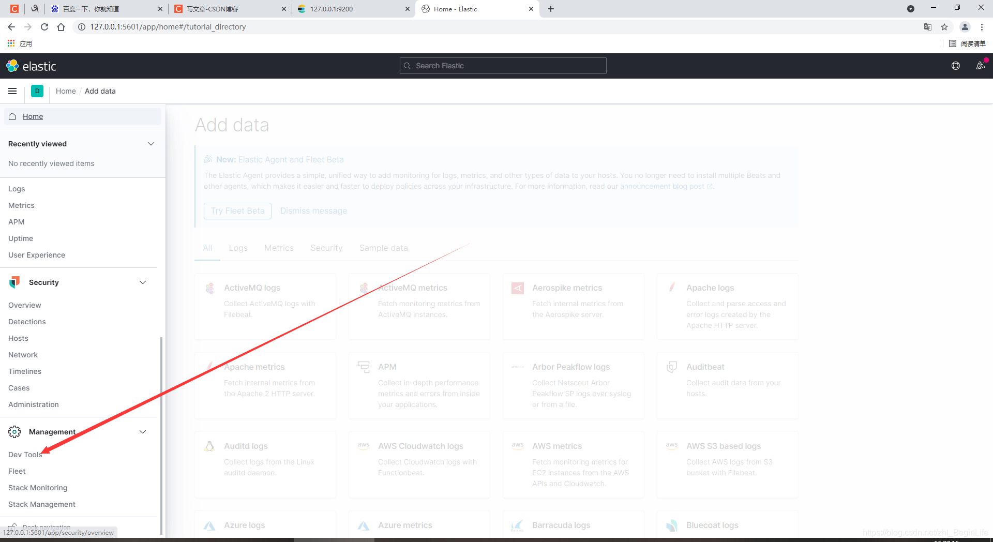Screen dimensions: 993x542
Task: Select the Metrics tab in Add data
Action: pos(279,248)
